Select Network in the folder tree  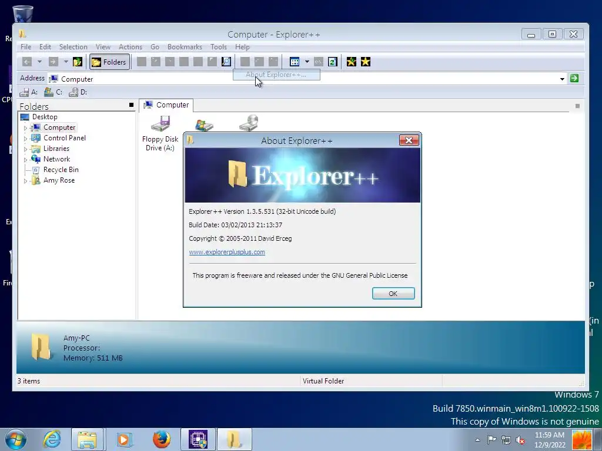tap(56, 159)
